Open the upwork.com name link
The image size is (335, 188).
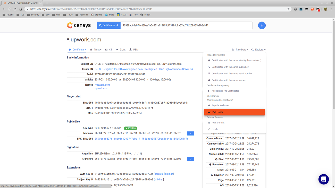click(x=101, y=88)
